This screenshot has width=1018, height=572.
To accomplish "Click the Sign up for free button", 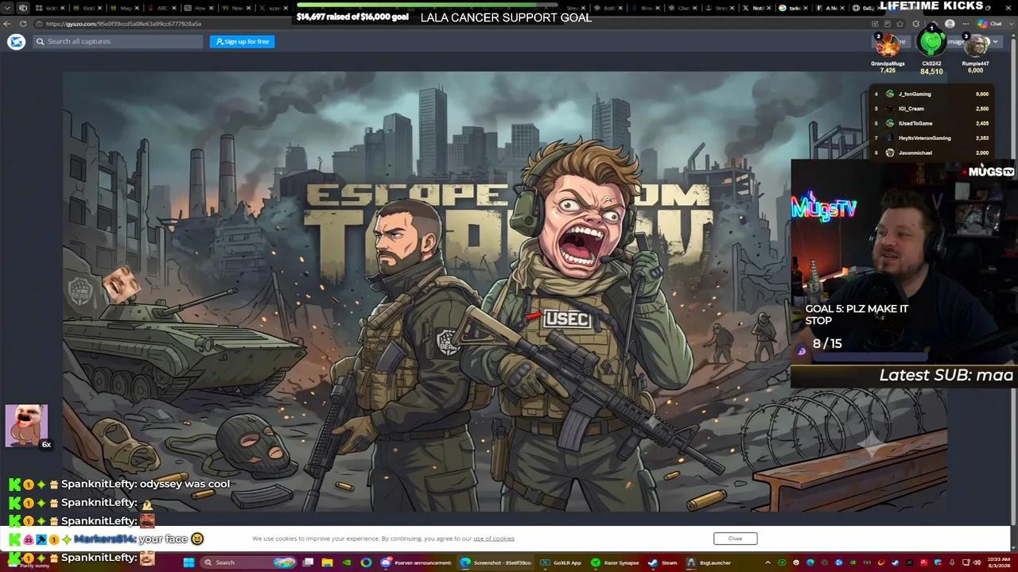I will click(x=243, y=41).
